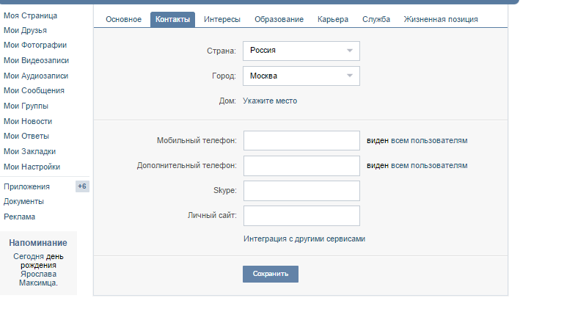Switch to the Основное tab
This screenshot has width=575, height=309.
123,19
